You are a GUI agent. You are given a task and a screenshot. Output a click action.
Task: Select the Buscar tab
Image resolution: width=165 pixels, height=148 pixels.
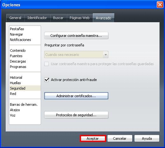(x=58, y=18)
